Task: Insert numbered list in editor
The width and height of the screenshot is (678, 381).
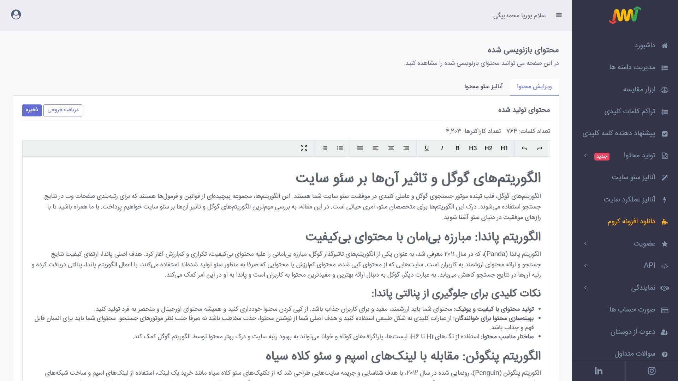Action: point(325,148)
